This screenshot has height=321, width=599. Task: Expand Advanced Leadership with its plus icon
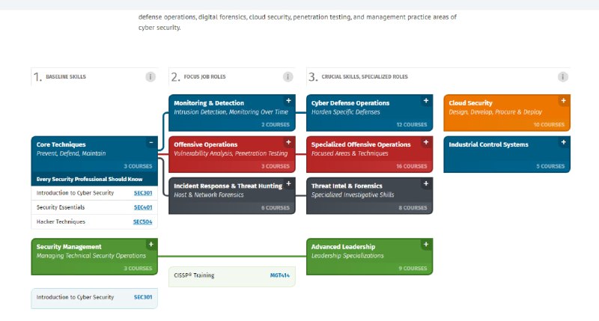coord(426,244)
